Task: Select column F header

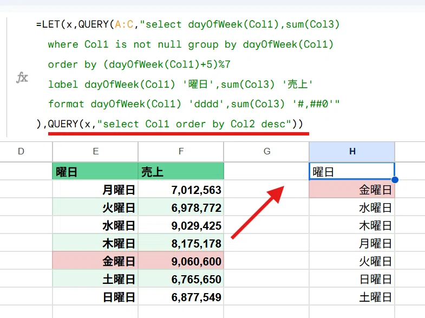Action: [x=181, y=151]
